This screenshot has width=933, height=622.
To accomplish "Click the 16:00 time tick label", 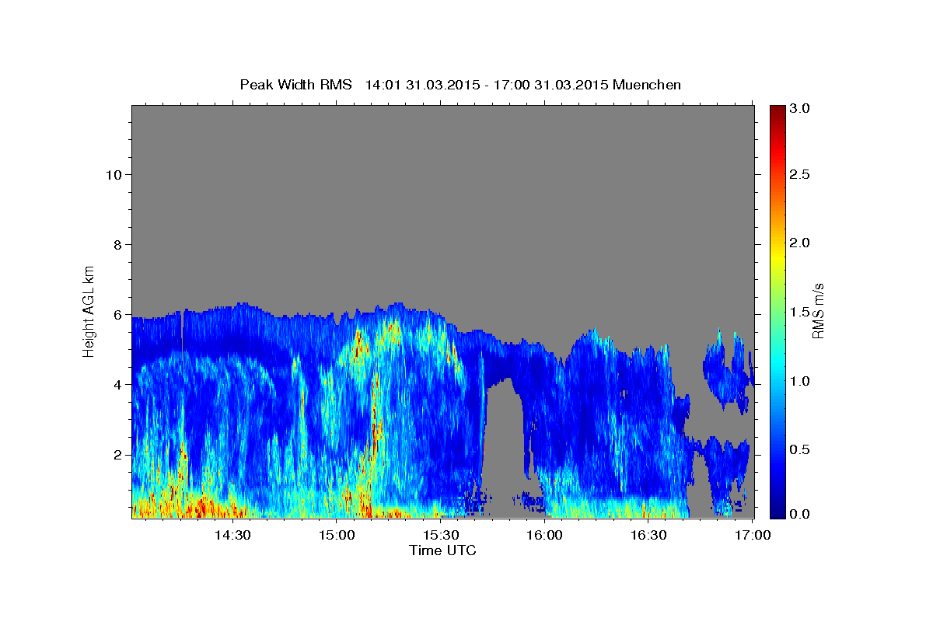I will point(544,536).
